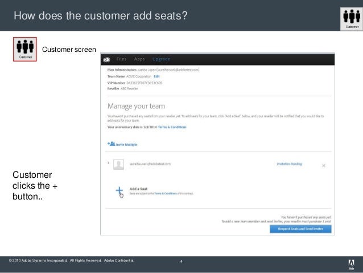
Task: Click the Invite Multiple link text
Action: pos(126,145)
